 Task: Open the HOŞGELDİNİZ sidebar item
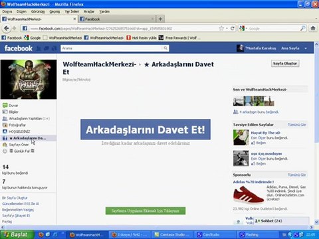pos(16,131)
